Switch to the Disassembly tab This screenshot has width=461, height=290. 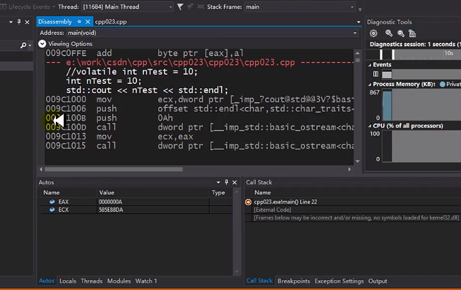tap(55, 22)
